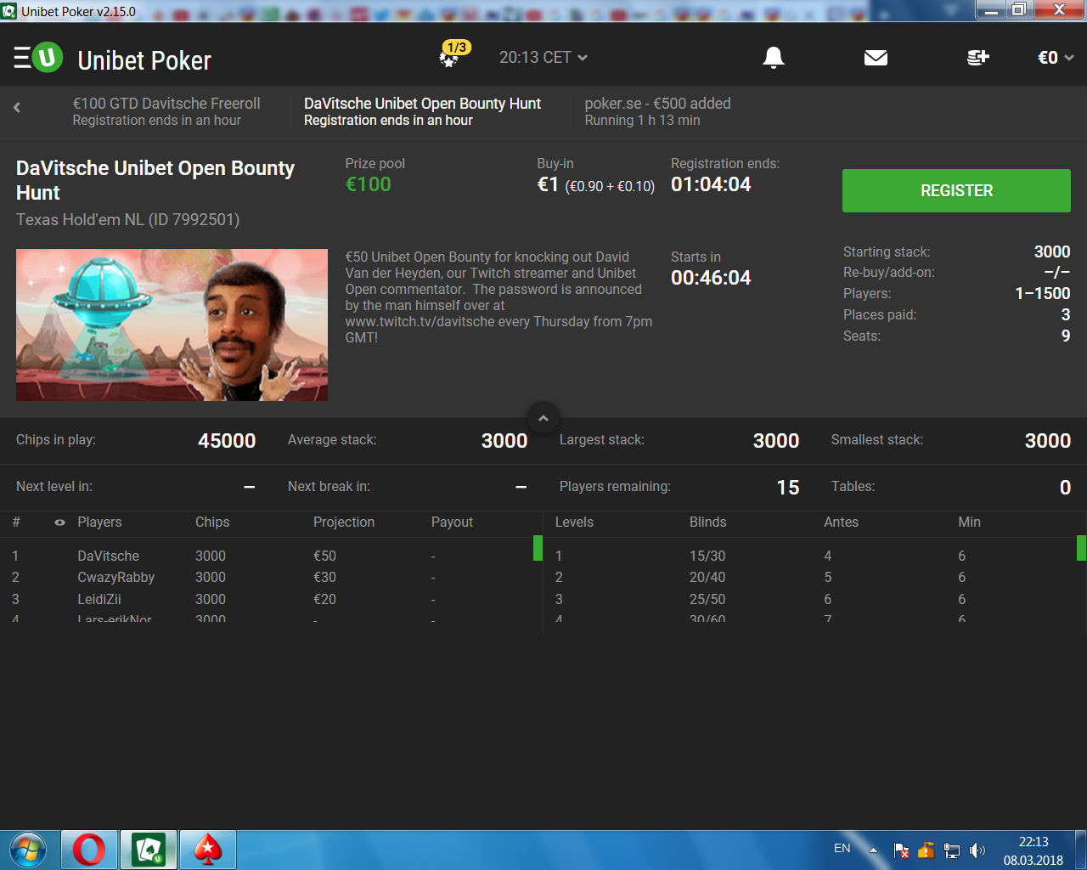Viewport: 1087px width, 870px height.
Task: Sort by the Payout column header
Action: (x=452, y=522)
